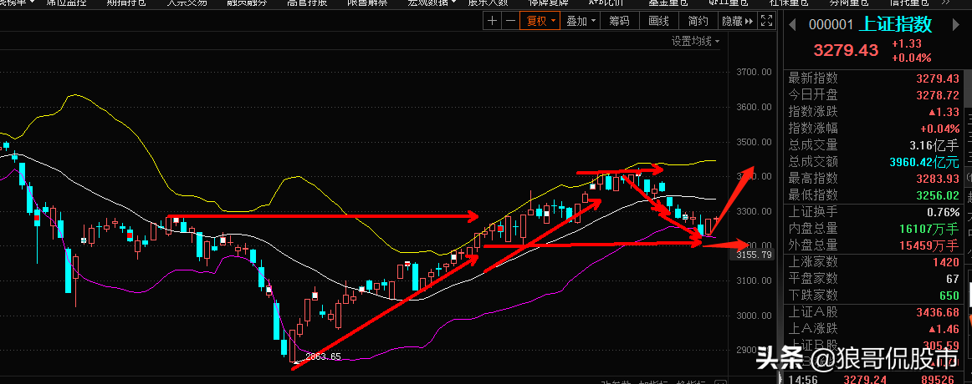972x384 pixels.
Task: Go to previous stock with left arrow
Action: (x=791, y=25)
